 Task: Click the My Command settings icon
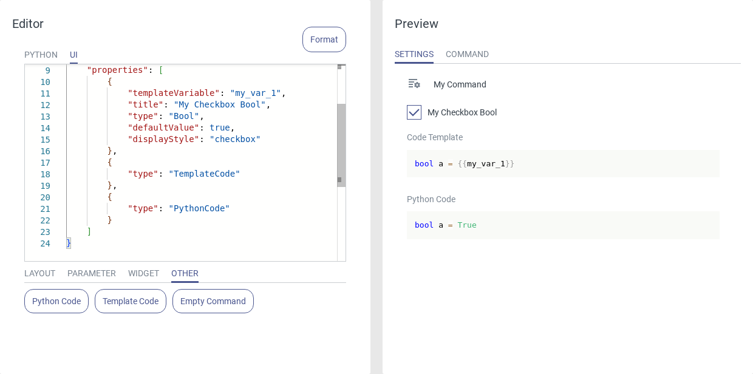[x=414, y=84]
